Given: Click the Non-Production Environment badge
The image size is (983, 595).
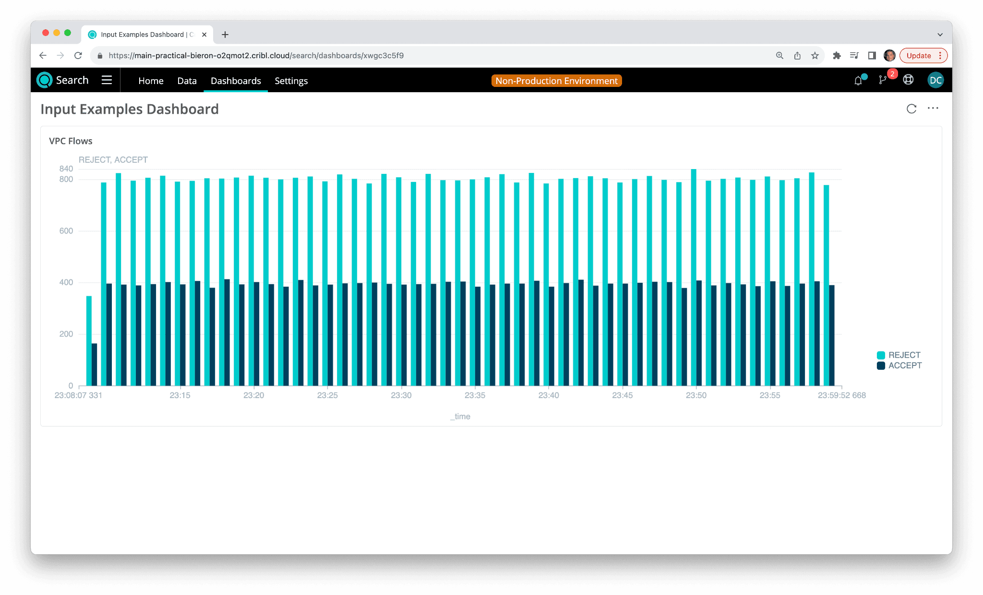Looking at the screenshot, I should click(x=556, y=81).
